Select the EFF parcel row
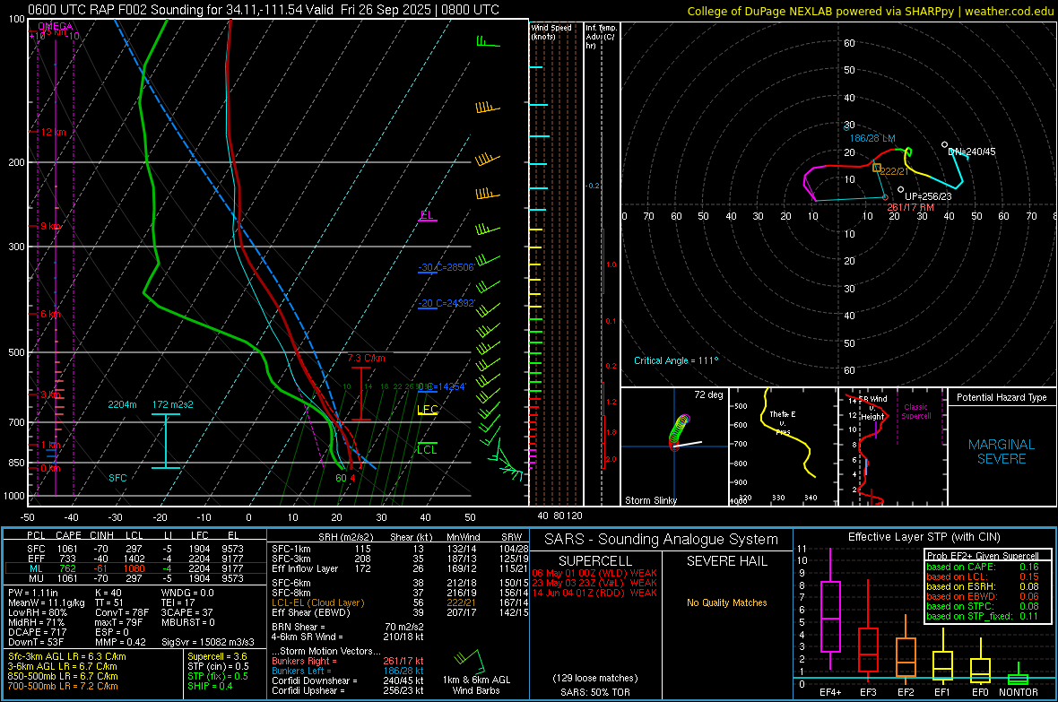Image resolution: width=1058 pixels, height=702 pixels. (x=135, y=559)
